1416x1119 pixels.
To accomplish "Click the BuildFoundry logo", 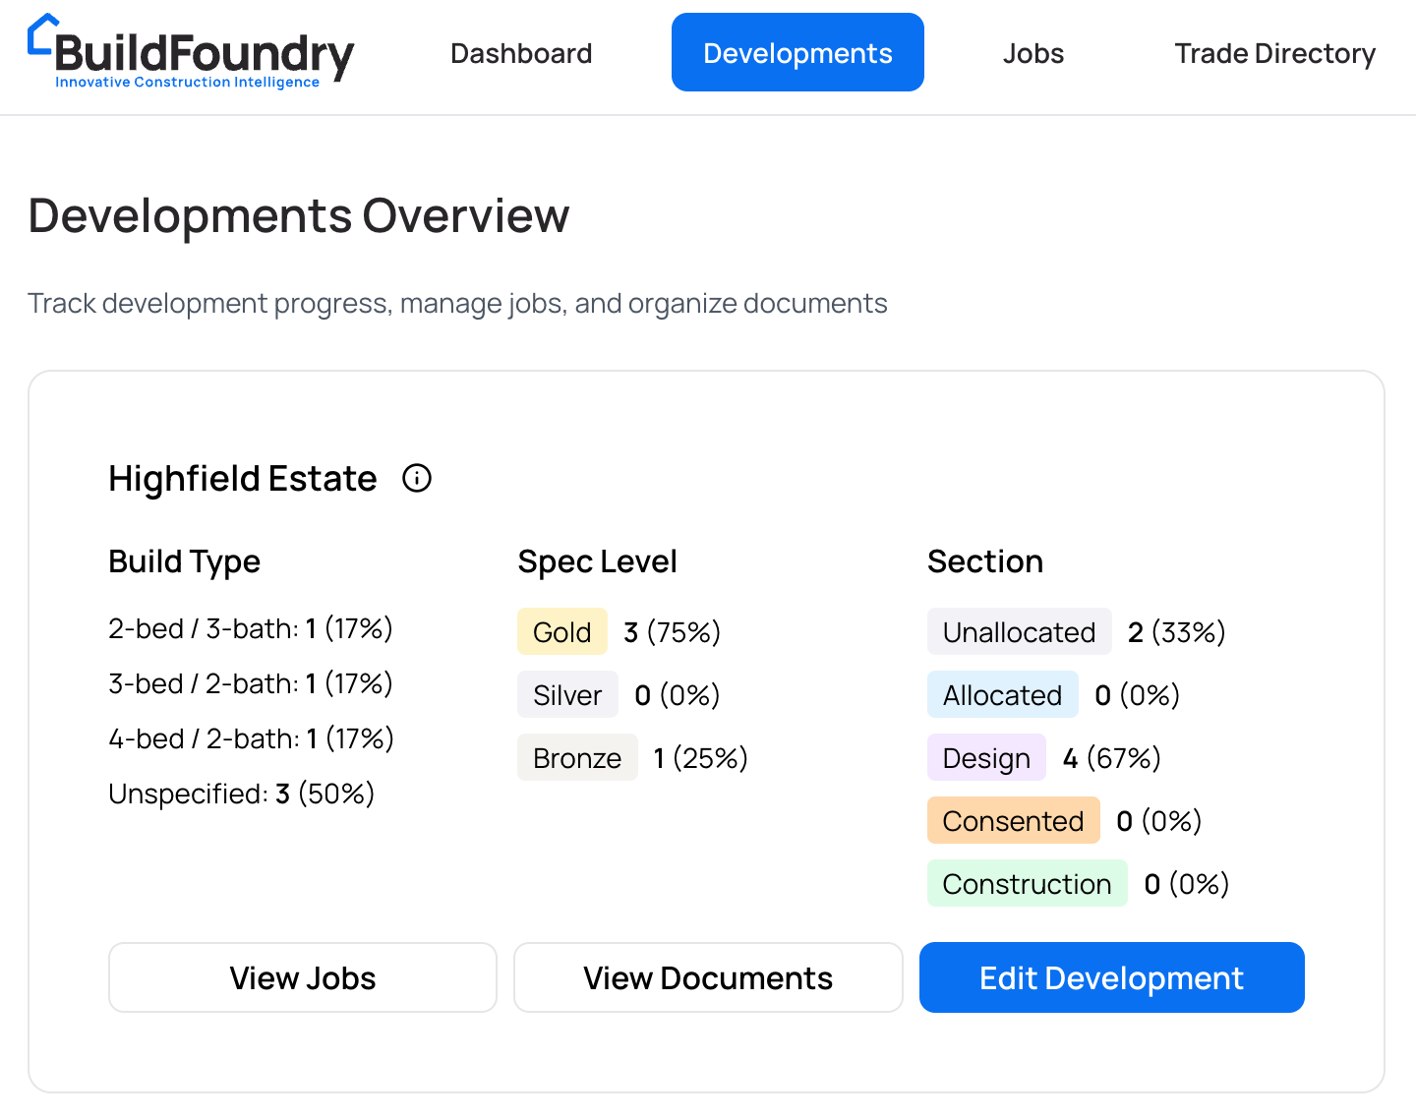I will [191, 52].
